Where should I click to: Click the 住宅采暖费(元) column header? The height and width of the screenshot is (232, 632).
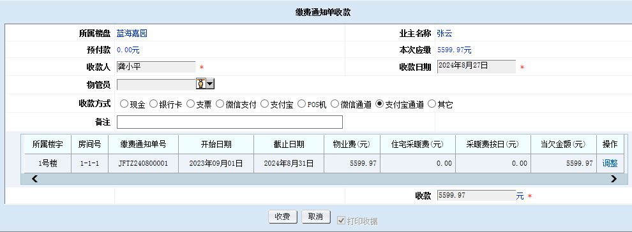[418, 144]
